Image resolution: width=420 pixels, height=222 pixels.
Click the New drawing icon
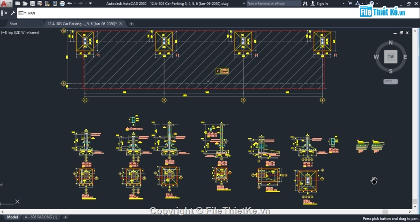point(18,4)
